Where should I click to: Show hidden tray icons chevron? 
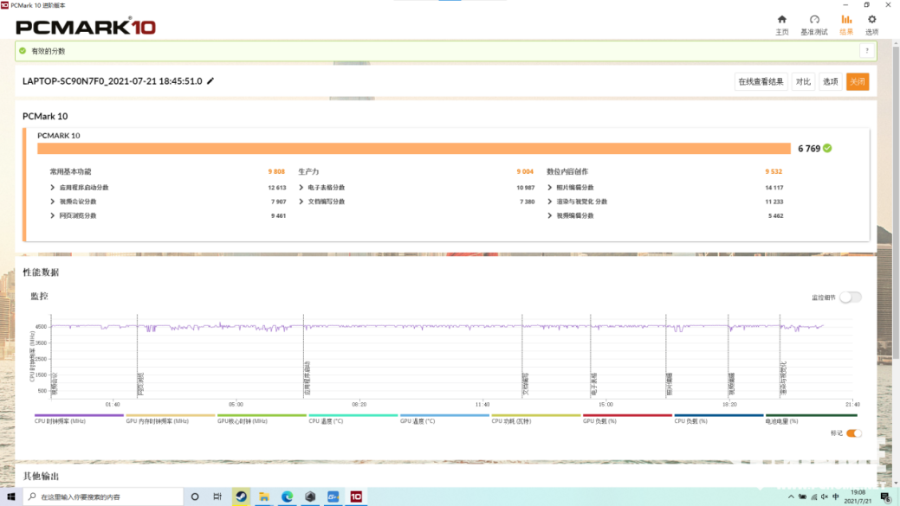(791, 496)
